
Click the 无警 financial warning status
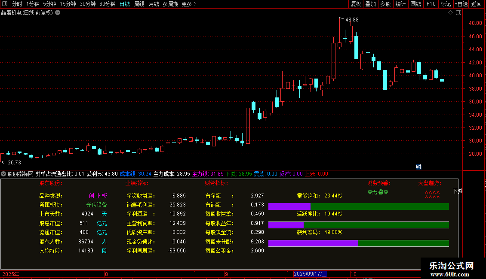pyautogui.click(x=378, y=192)
